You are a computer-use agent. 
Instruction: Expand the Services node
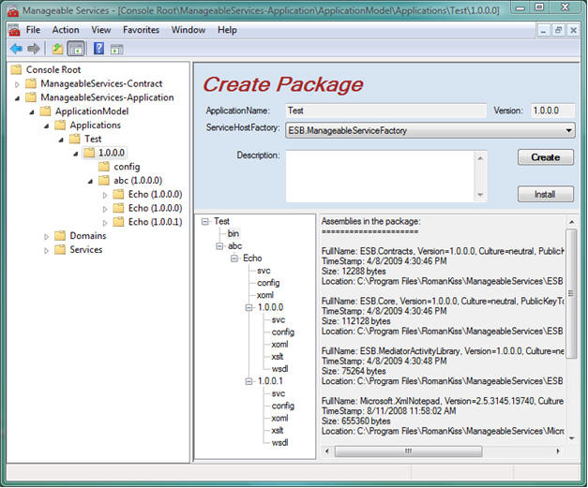click(46, 251)
